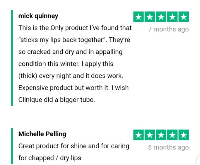Click green bar beside Michelle Pelling review
200x165 pixels.
(12, 146)
